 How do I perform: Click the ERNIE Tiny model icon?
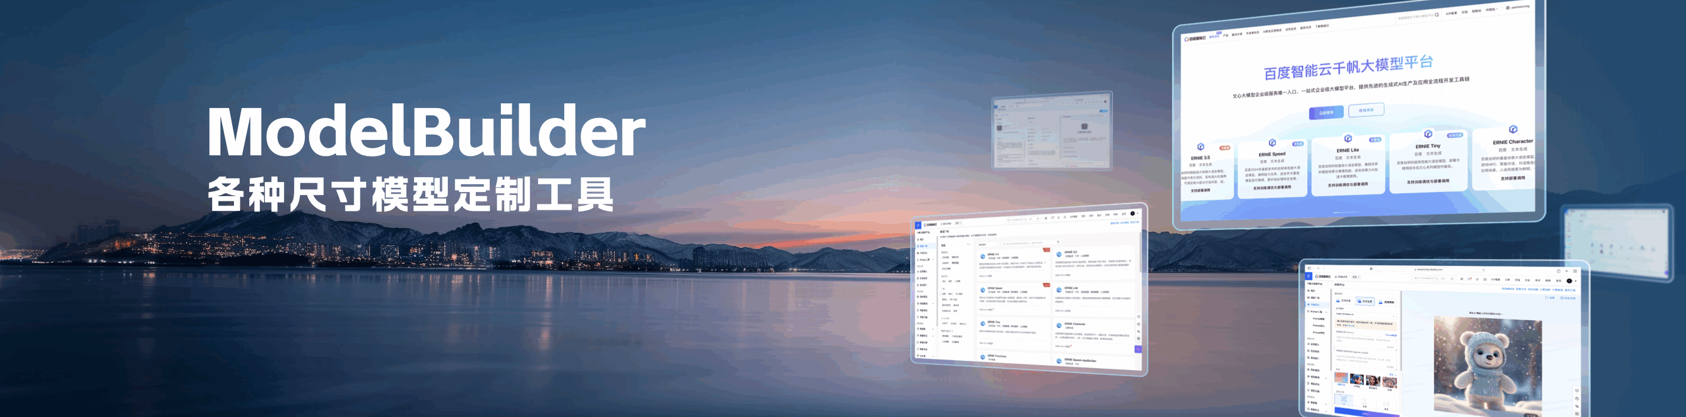tap(1427, 134)
